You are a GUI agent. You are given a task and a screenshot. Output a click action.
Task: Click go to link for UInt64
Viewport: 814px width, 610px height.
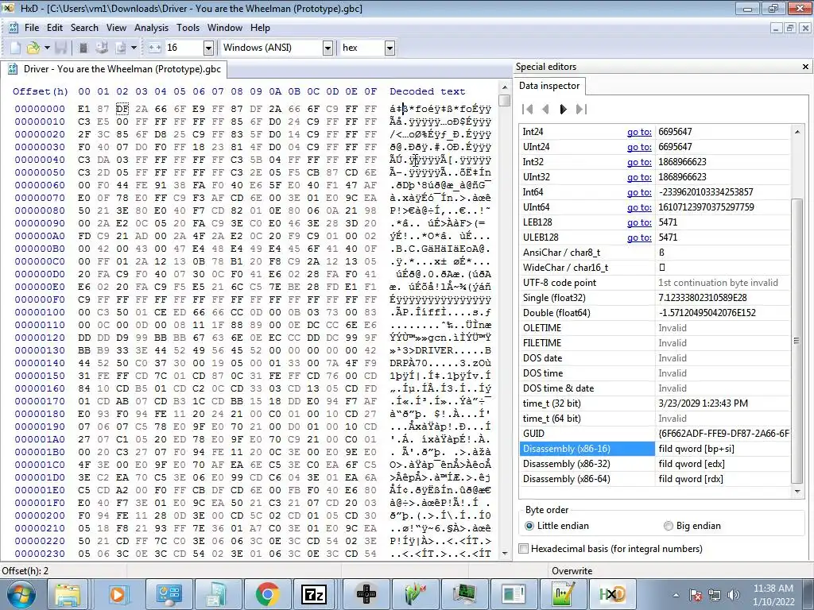(639, 207)
